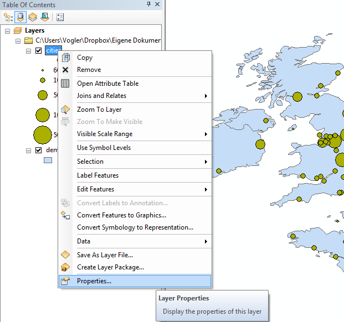Choose Create Layer Package...
The width and height of the screenshot is (344, 322).
tap(135, 267)
